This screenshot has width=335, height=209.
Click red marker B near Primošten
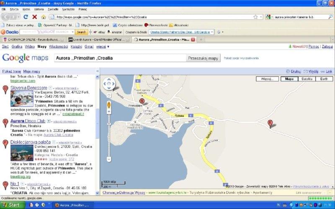pos(141,101)
